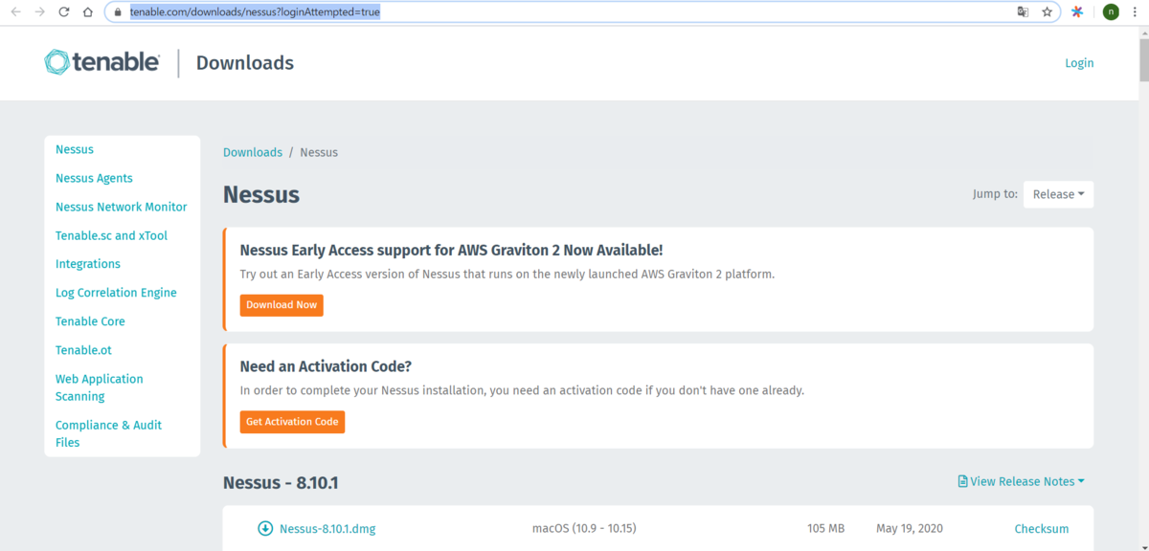Click the Jump to: label
The image size is (1149, 551).
click(x=995, y=194)
